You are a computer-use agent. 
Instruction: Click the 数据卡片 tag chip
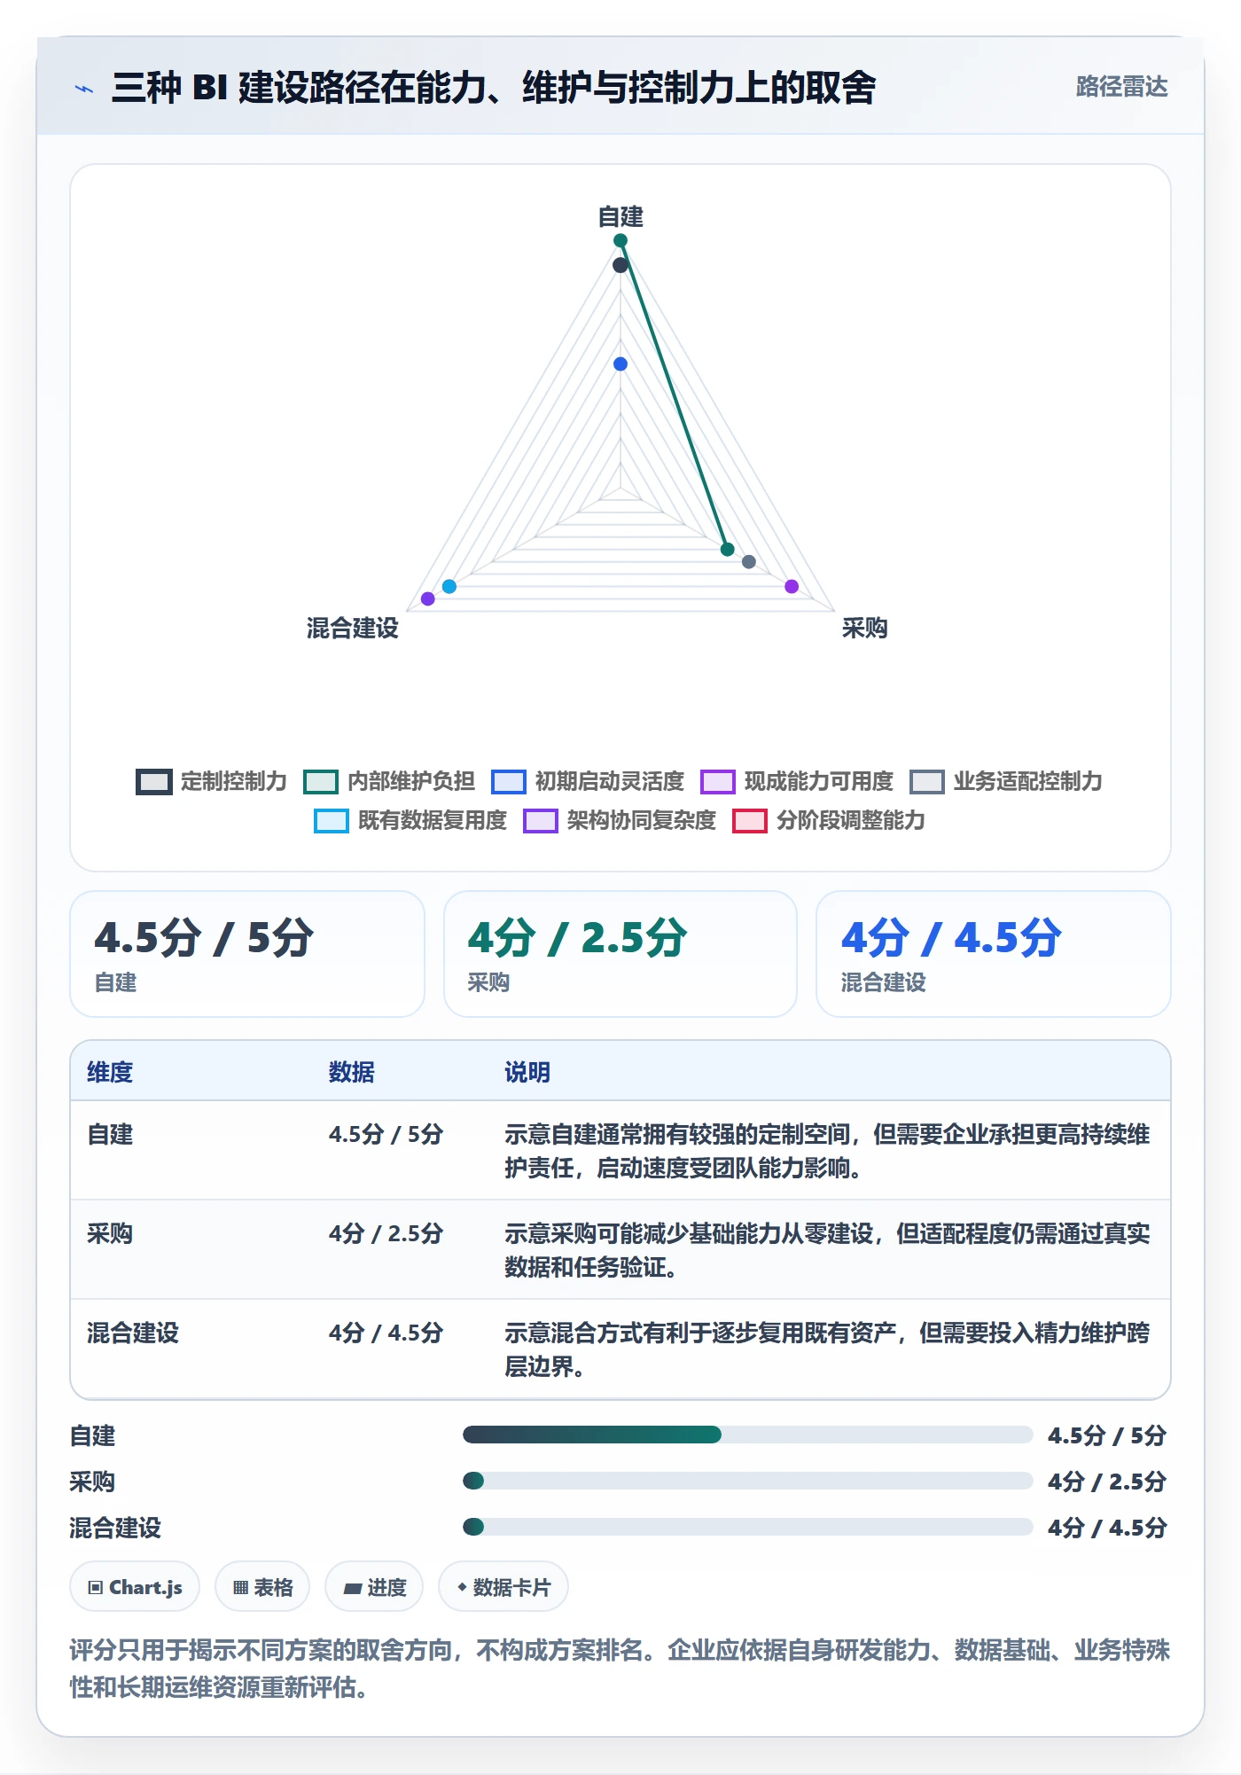[x=503, y=1587]
